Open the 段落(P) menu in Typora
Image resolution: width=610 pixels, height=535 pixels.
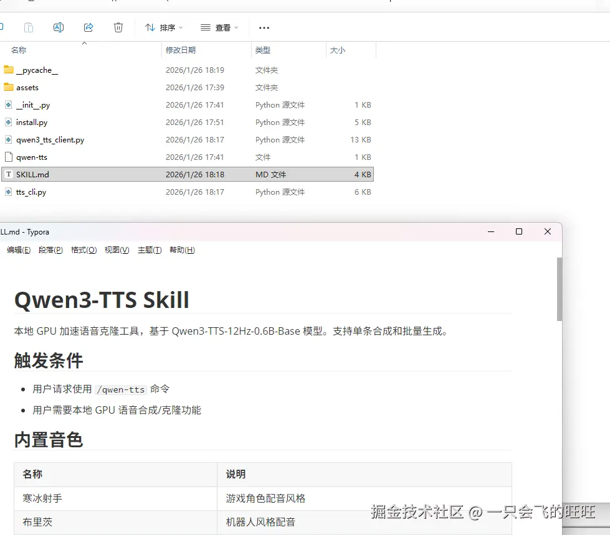pyautogui.click(x=50, y=250)
